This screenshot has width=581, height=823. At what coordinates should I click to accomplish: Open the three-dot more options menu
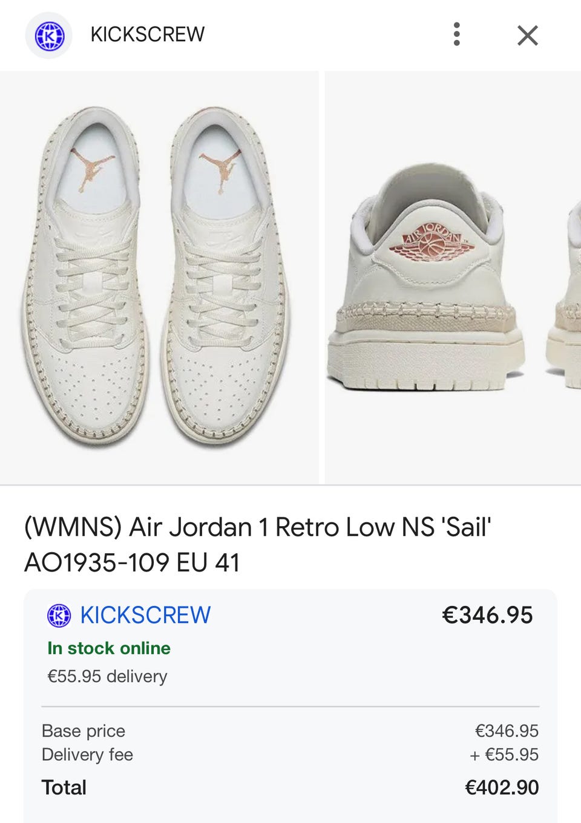point(457,34)
